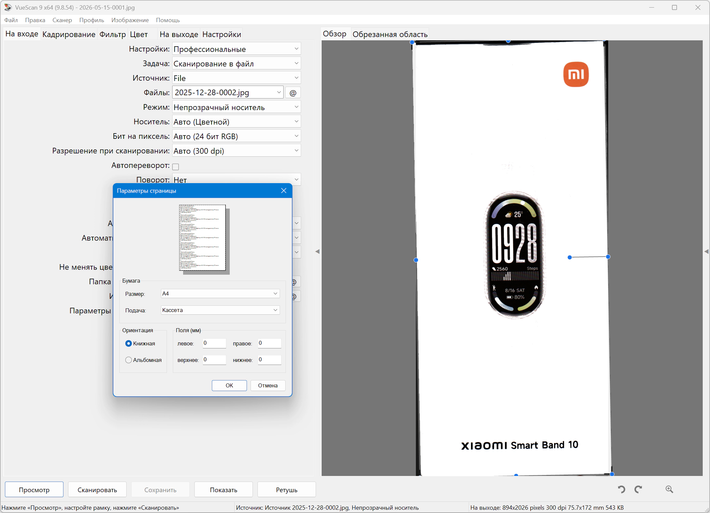
Task: Click the crop frame top-left corner handle
Action: [x=412, y=42]
